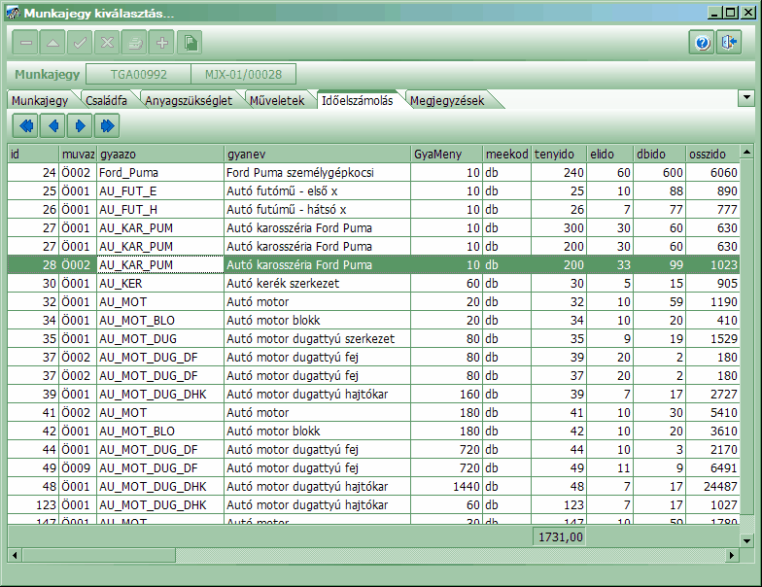Select the Ford_Puma row cell
The image size is (762, 587).
[160, 173]
